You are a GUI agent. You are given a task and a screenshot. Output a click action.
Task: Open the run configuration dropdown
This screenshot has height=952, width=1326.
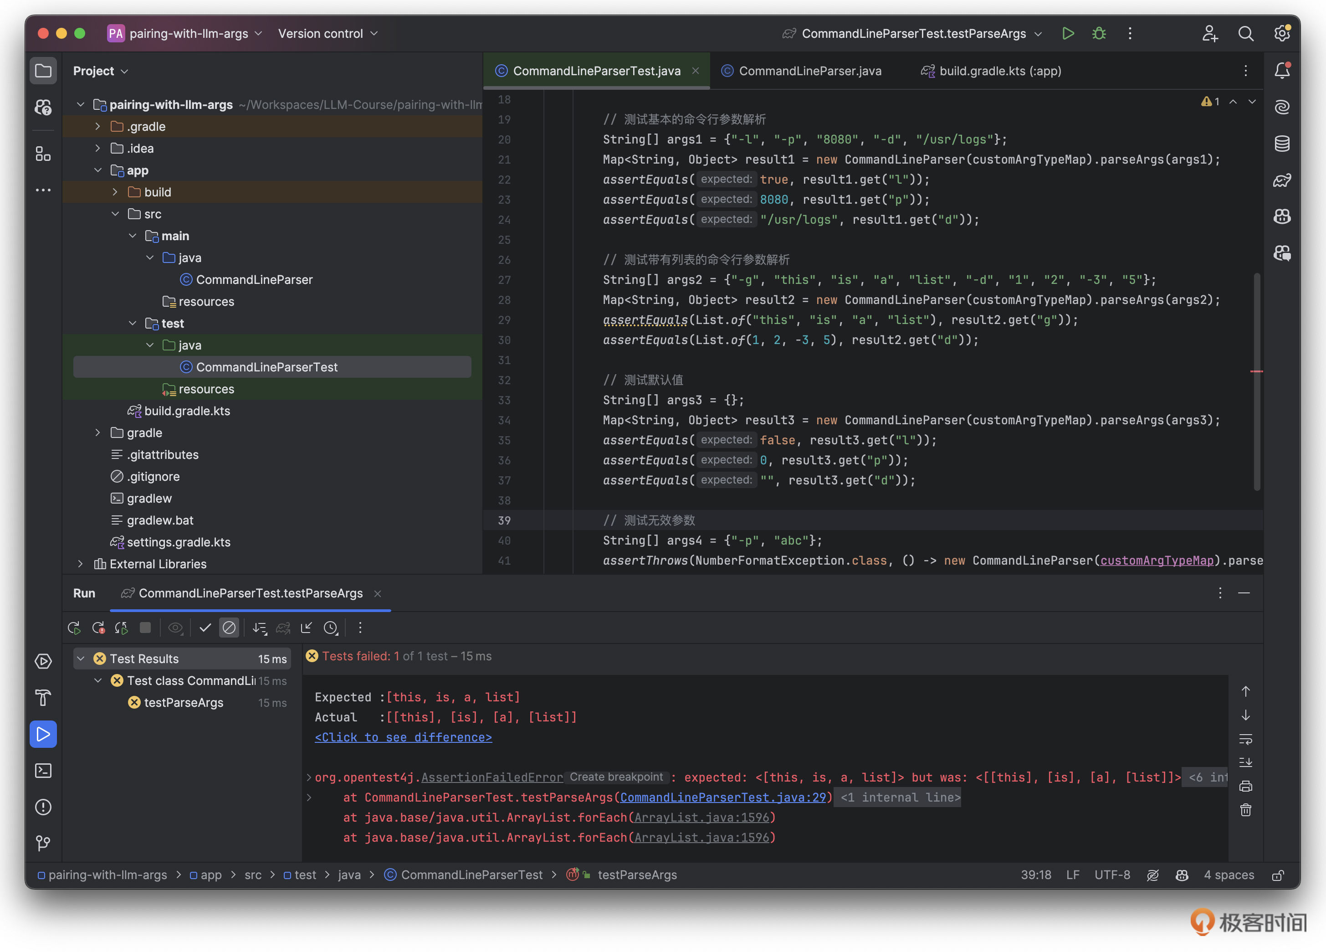pos(1038,34)
